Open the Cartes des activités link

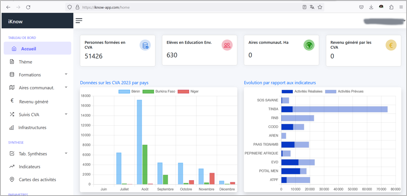38,179
